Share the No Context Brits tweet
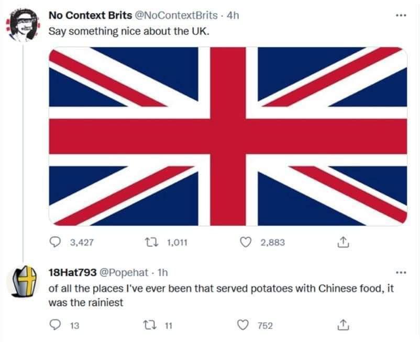This screenshot has height=342, width=420. 341,242
